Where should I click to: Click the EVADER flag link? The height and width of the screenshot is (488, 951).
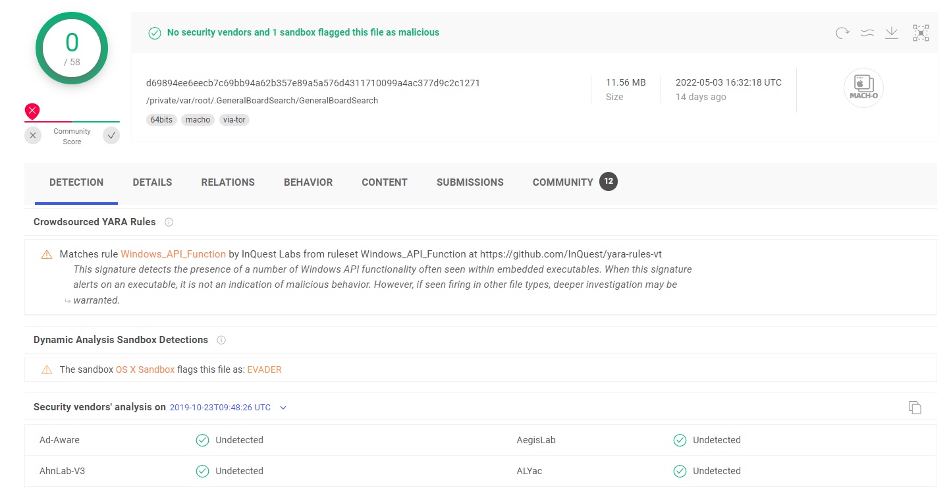click(264, 369)
